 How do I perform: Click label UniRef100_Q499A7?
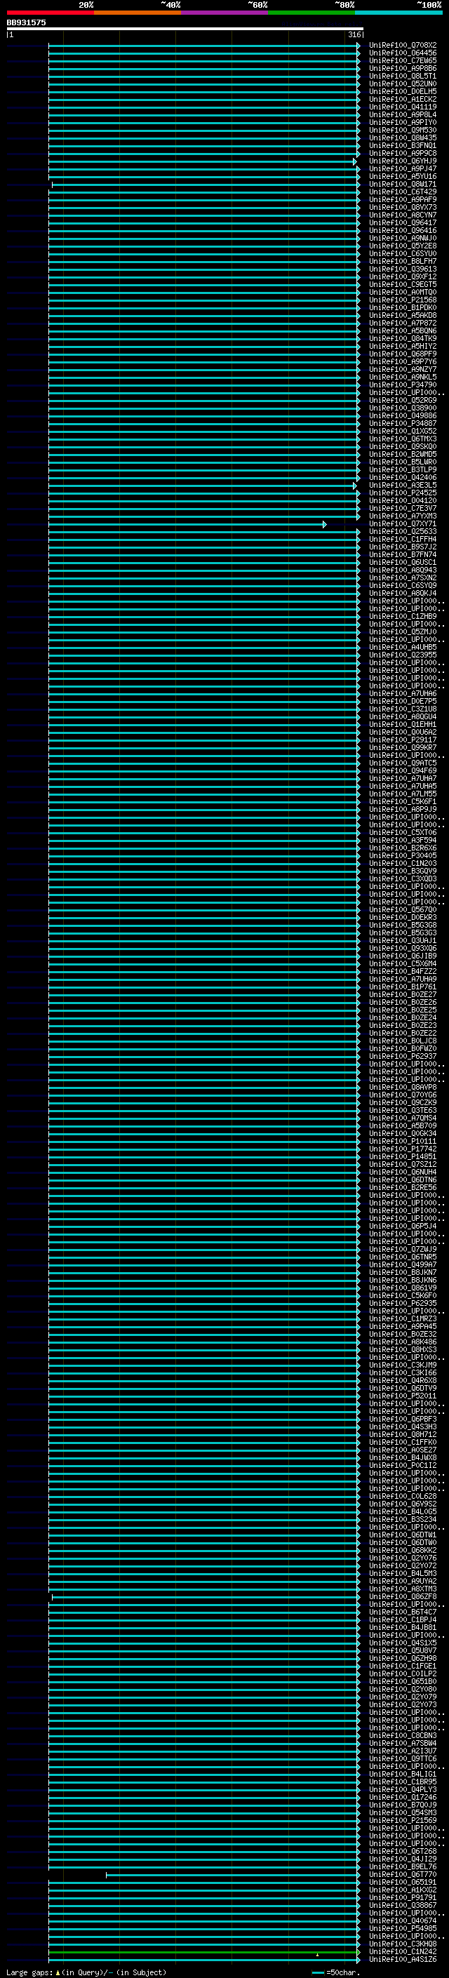click(403, 1264)
